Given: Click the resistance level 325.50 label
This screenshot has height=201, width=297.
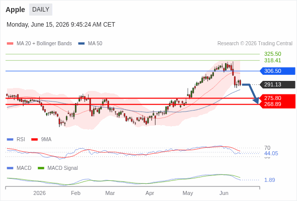Looking at the screenshot, I should pos(272,54).
